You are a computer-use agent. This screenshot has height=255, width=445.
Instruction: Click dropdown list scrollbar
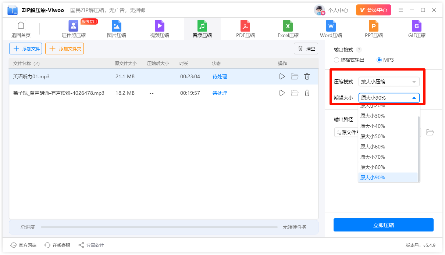pos(419,149)
